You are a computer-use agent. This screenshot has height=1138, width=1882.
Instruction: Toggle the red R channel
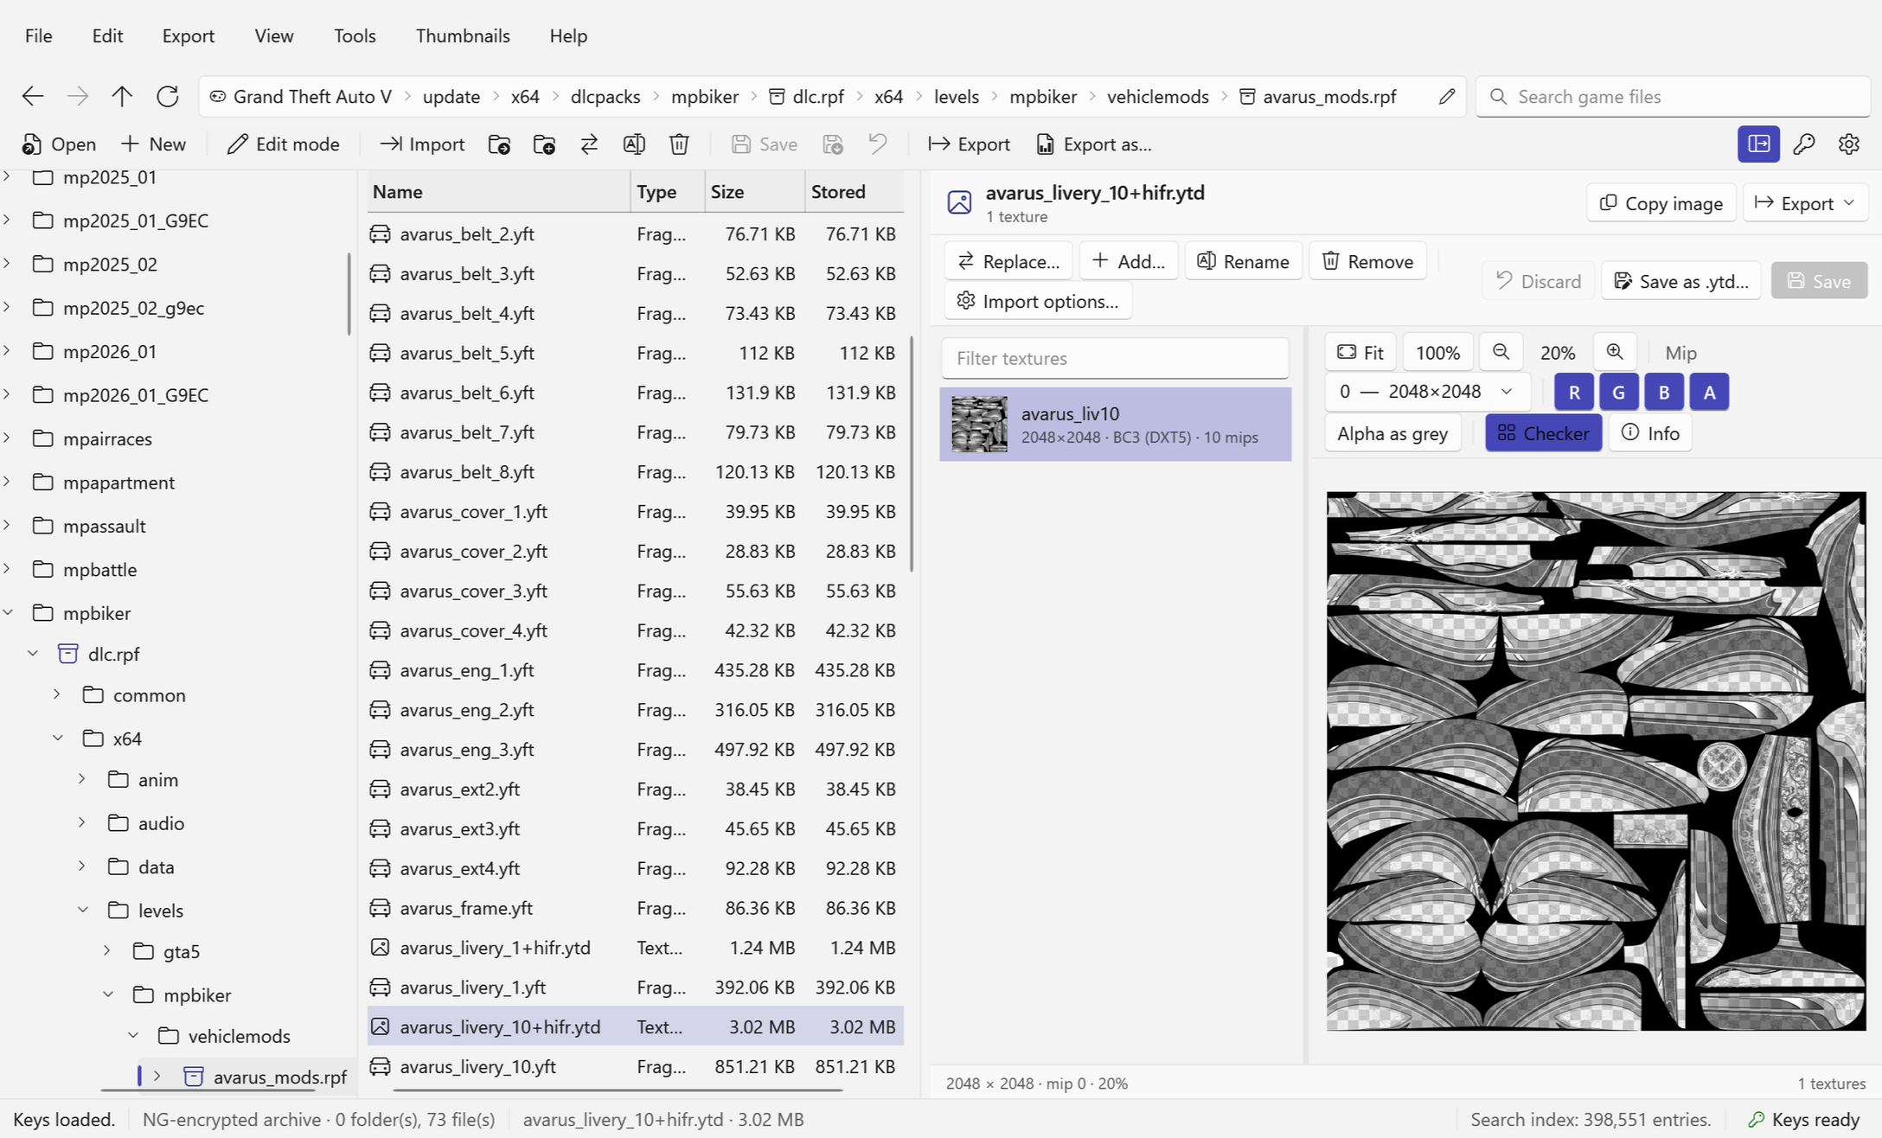1574,392
